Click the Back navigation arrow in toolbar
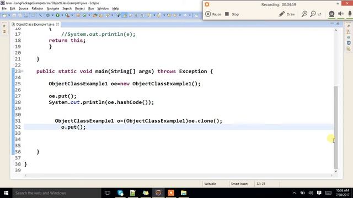The width and height of the screenshot is (353, 198). 175,15
